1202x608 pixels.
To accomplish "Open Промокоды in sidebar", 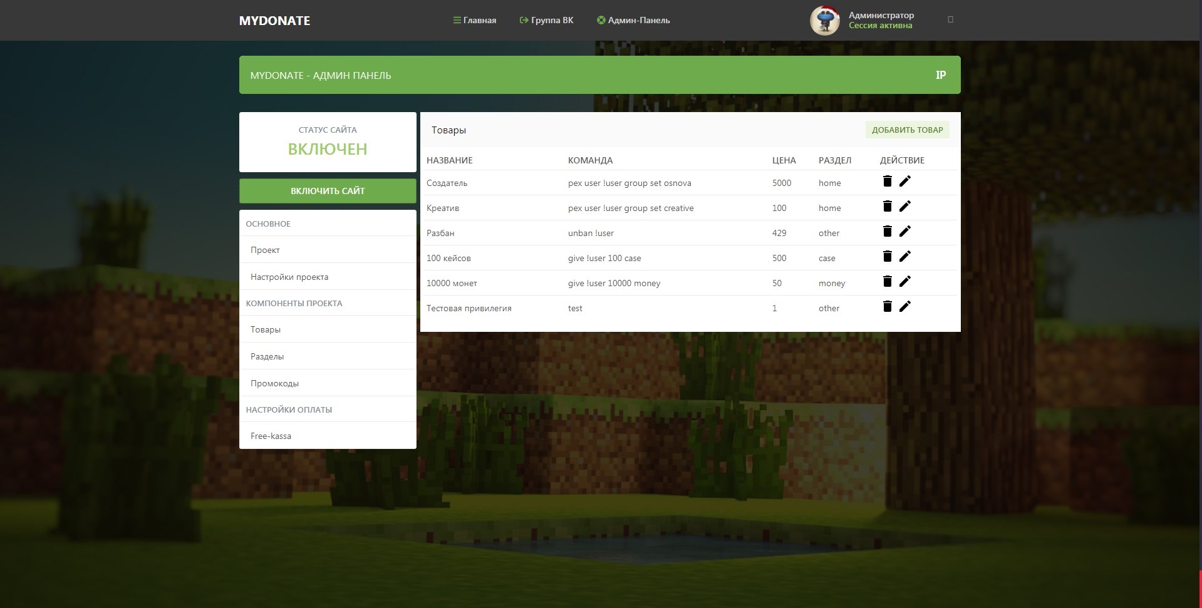I will 328,383.
